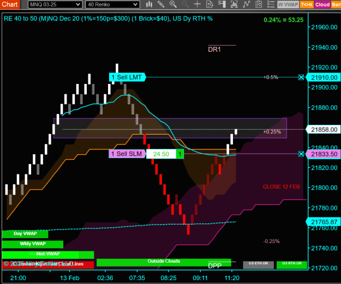The image size is (341, 284).
Task: Select the crosshair cursor tool
Action: 198,4
